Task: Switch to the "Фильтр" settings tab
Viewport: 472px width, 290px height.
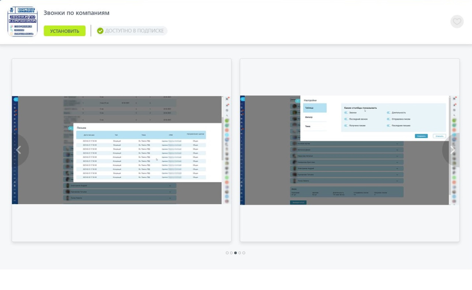Action: (309, 117)
